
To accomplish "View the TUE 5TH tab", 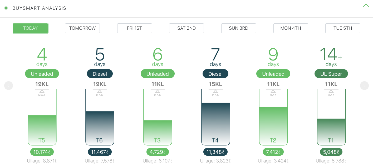I will pyautogui.click(x=342, y=28).
